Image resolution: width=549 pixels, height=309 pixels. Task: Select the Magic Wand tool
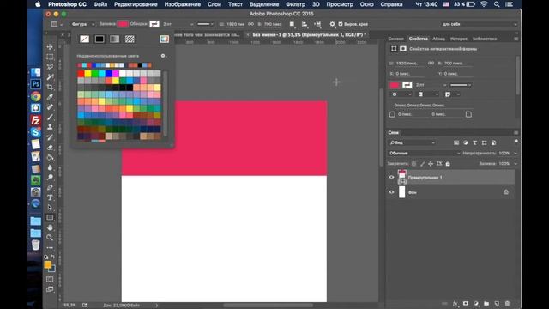pos(50,76)
